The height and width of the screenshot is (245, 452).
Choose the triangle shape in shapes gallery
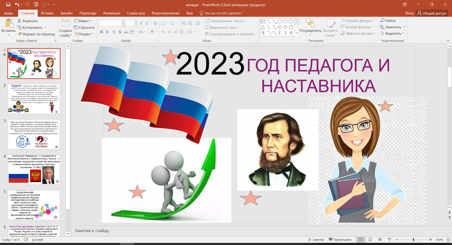click(263, 27)
